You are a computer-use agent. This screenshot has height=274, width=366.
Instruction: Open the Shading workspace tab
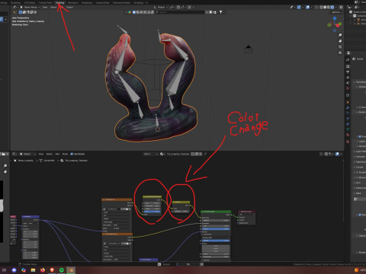(x=60, y=3)
